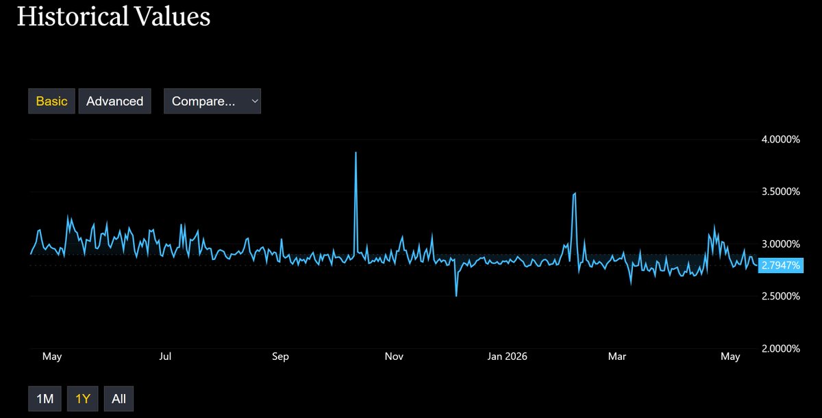Select the 1M time range
Viewport: 822px width, 418px height.
[x=45, y=398]
